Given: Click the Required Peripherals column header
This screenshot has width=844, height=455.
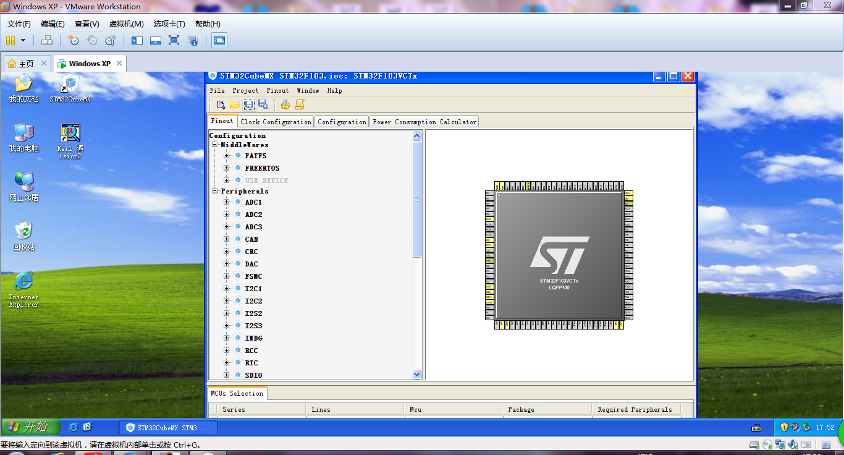Looking at the screenshot, I should click(636, 409).
